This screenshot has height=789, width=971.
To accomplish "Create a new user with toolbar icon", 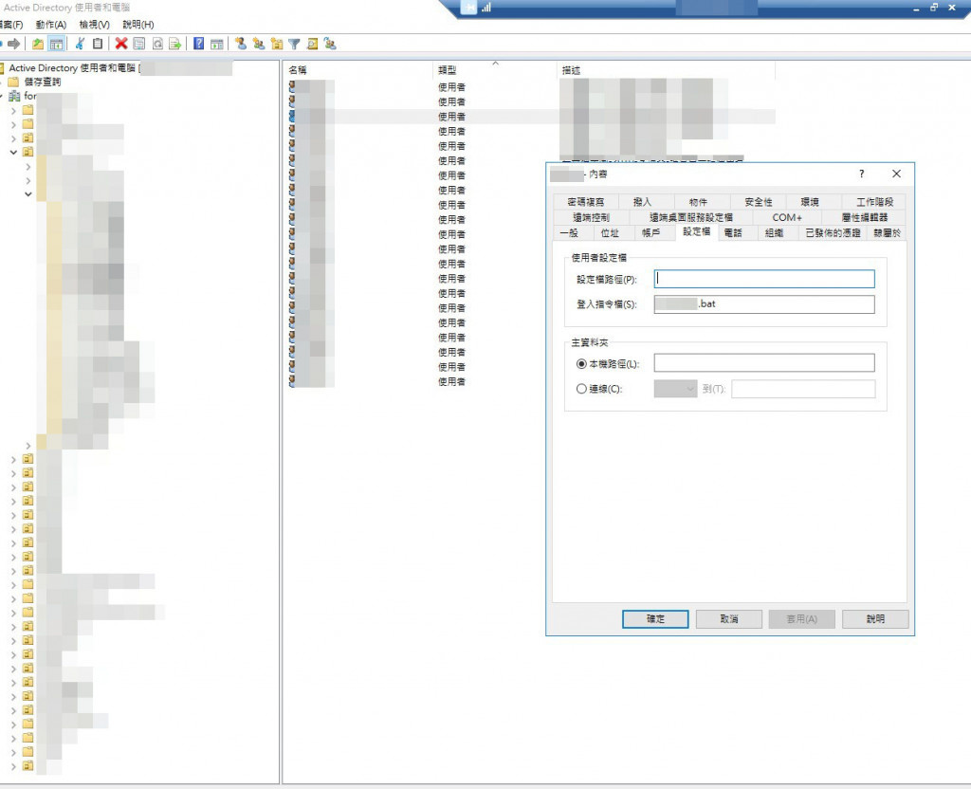I will pyautogui.click(x=241, y=44).
